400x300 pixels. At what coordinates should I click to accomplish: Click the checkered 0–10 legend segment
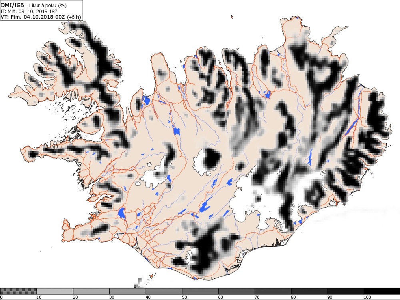(x=19, y=291)
